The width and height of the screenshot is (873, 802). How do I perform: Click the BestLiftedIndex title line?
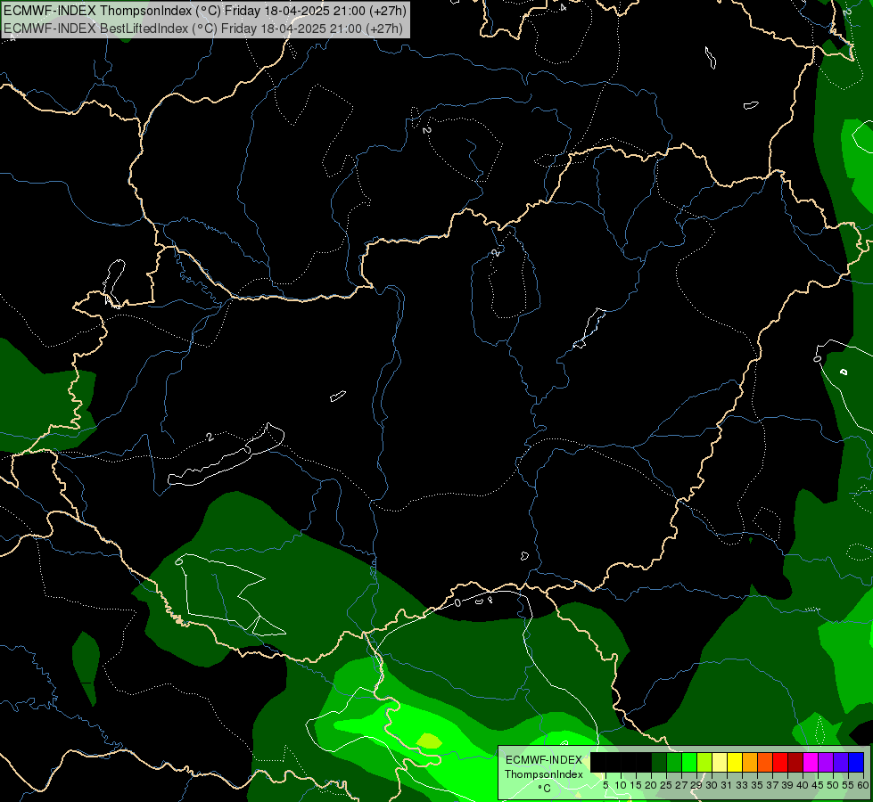coord(202,29)
